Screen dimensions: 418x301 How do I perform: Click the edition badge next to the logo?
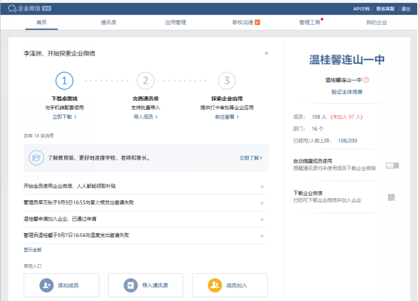coord(47,8)
